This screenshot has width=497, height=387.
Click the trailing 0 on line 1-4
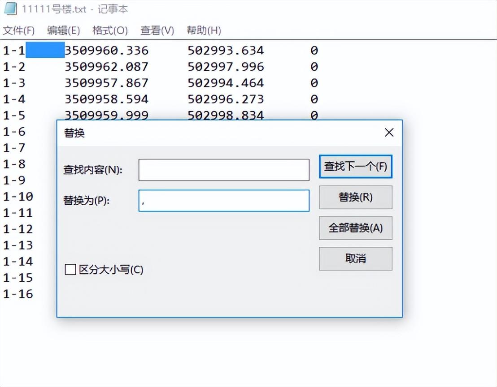(314, 99)
